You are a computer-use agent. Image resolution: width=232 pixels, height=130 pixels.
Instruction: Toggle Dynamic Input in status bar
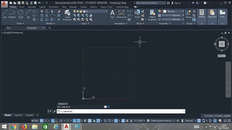[53, 121]
